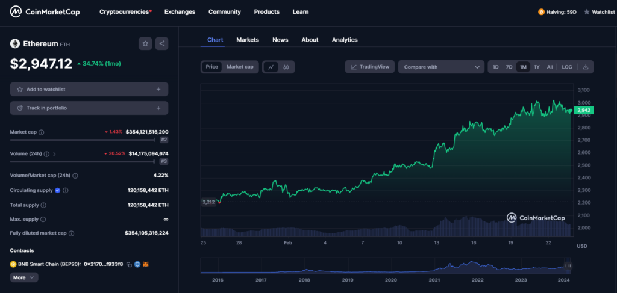The height and width of the screenshot is (293, 617).
Task: Expand the Volume (24h) chevron arrow
Action: pos(54,154)
